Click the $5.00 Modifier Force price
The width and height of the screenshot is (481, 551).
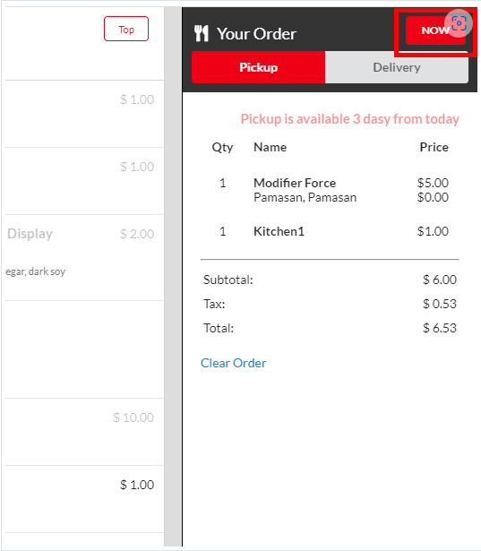point(433,183)
